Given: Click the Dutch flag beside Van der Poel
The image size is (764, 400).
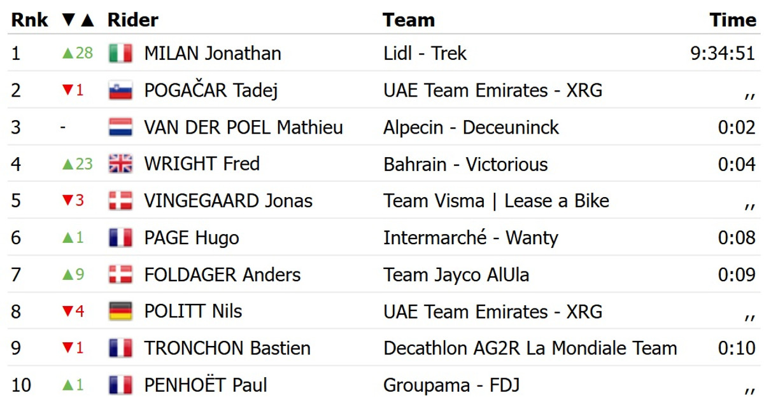Looking at the screenshot, I should pyautogui.click(x=120, y=127).
